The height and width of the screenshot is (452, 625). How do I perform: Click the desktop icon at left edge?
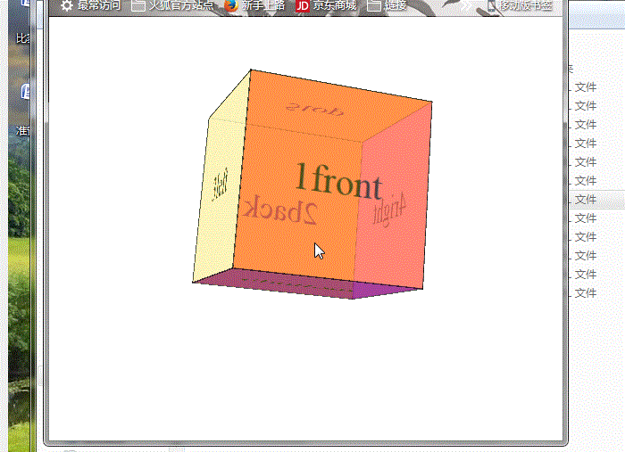click(25, 92)
